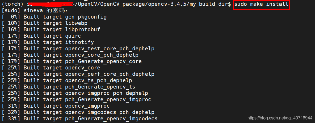
Task: Click the sudo password prompt line
Action: click(35, 10)
